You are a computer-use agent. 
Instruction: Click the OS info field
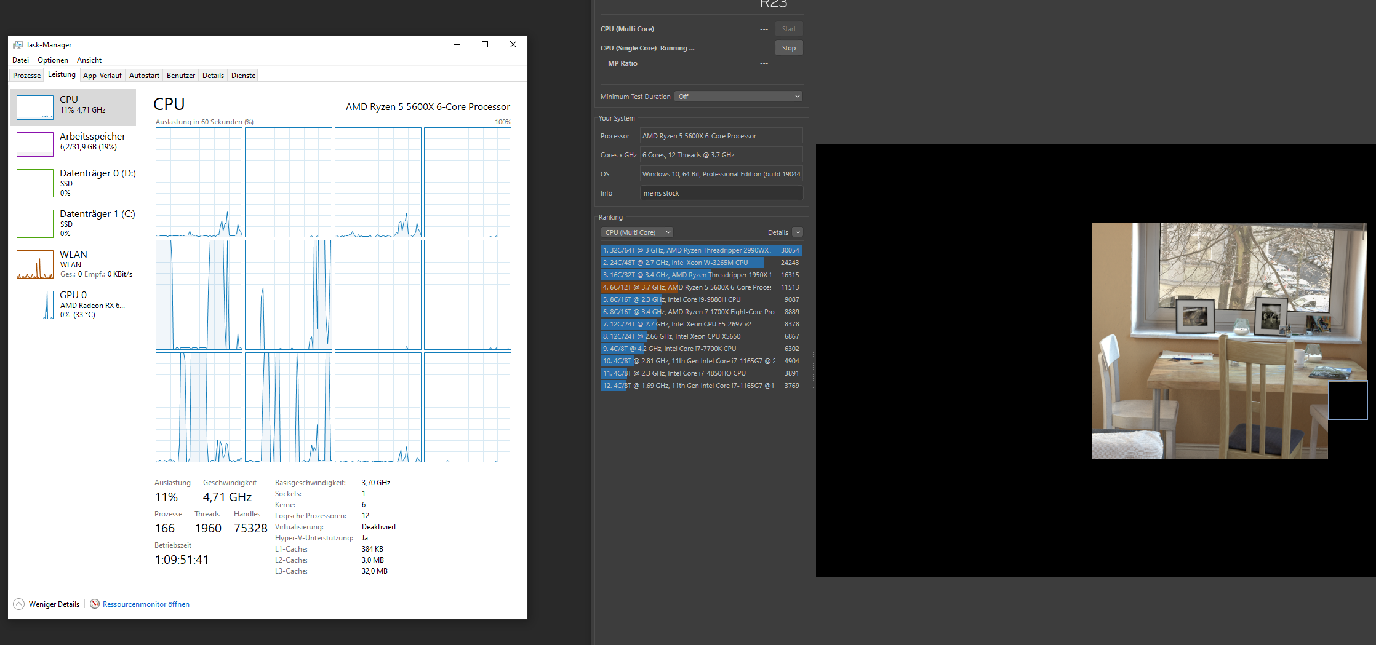(721, 174)
